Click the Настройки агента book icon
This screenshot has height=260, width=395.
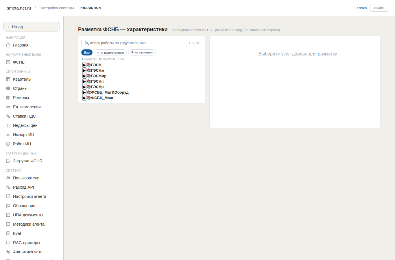pyautogui.click(x=8, y=196)
